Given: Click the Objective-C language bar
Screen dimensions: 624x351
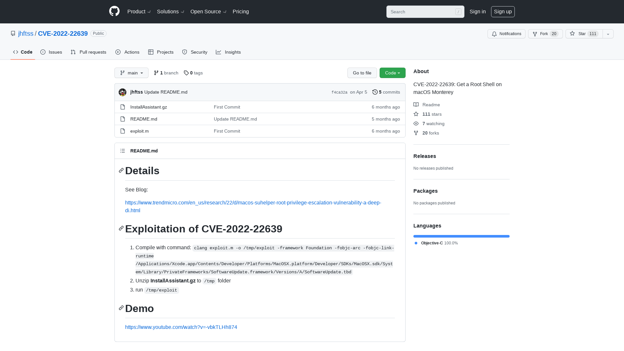Looking at the screenshot, I should 461,236.
